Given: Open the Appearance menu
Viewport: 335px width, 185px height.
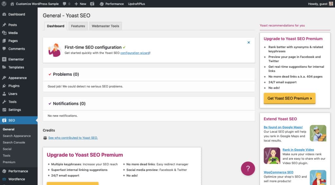Looking at the screenshot, I should pos(19,78).
